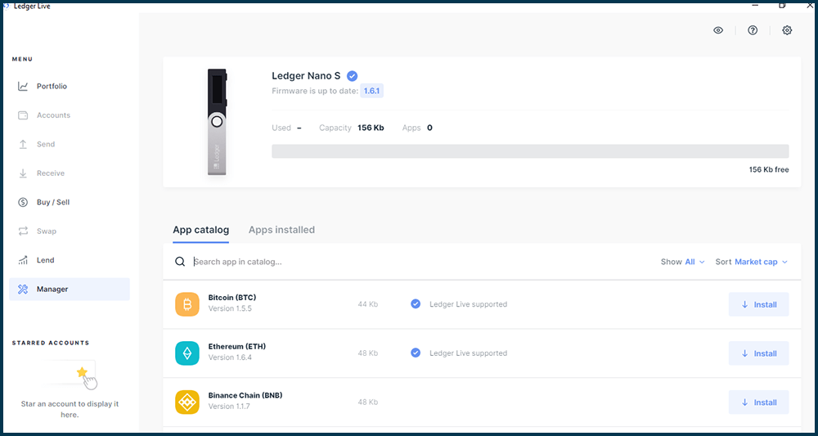Expand the Show All filter dropdown
This screenshot has width=818, height=436.
683,262
